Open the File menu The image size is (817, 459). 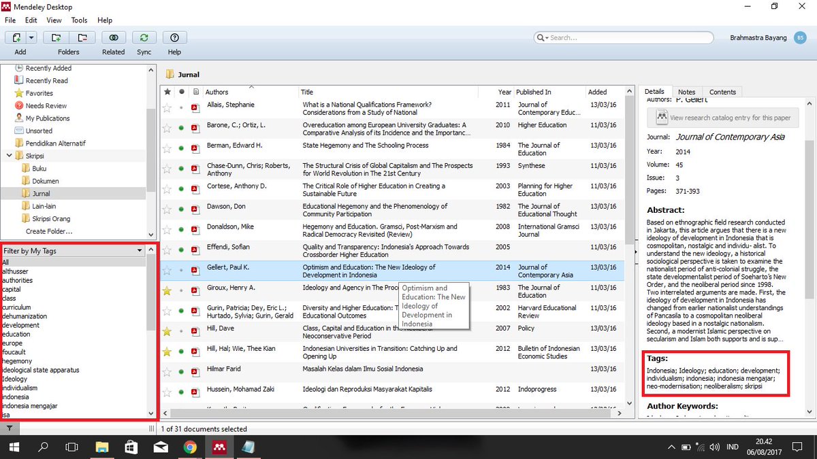[x=10, y=20]
